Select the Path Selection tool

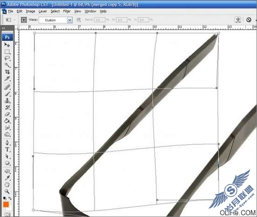7,156
